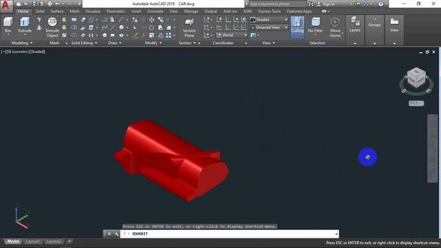Viewport: 441px width, 248px height.
Task: Expand the Draw panel
Action: [115, 43]
